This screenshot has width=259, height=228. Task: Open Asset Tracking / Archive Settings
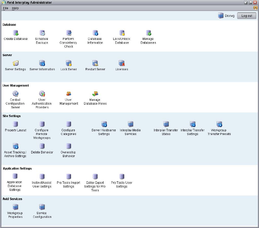[x=16, y=146]
